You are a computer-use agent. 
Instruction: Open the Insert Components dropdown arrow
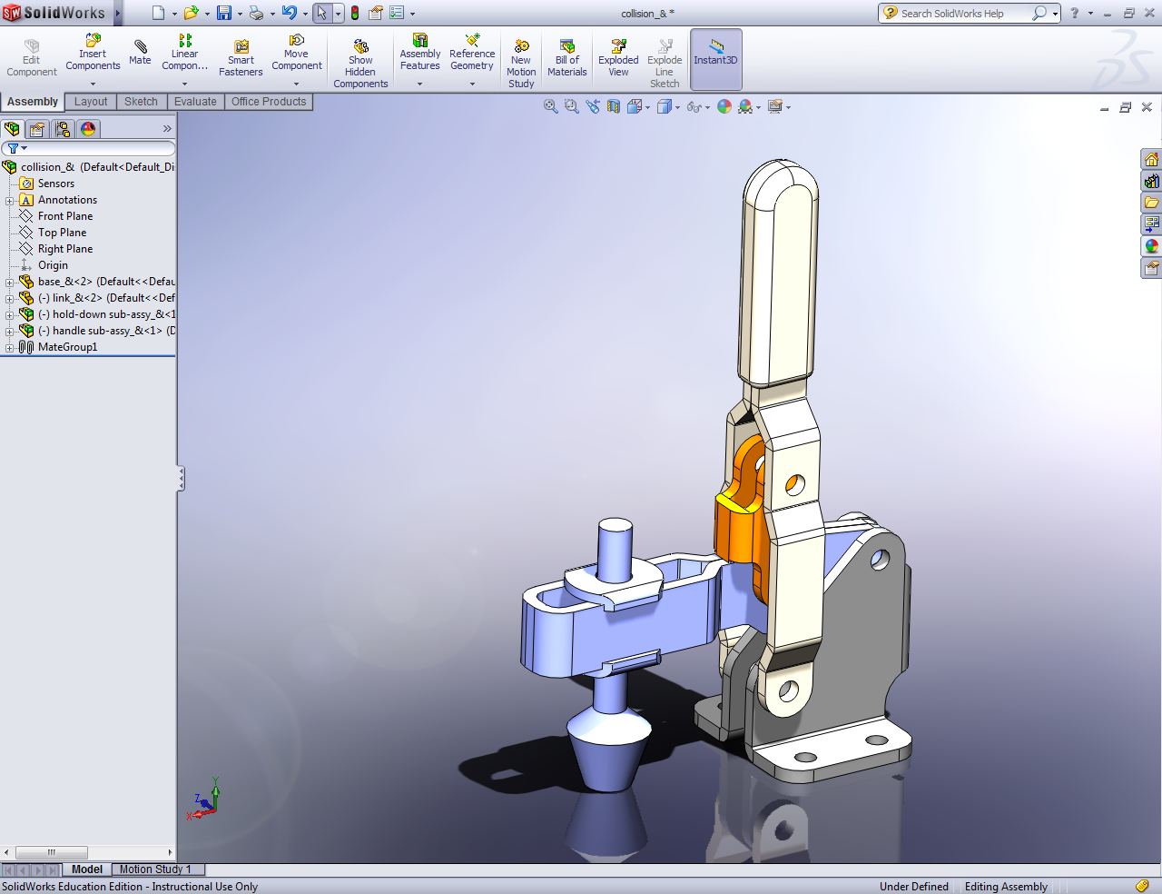click(93, 84)
